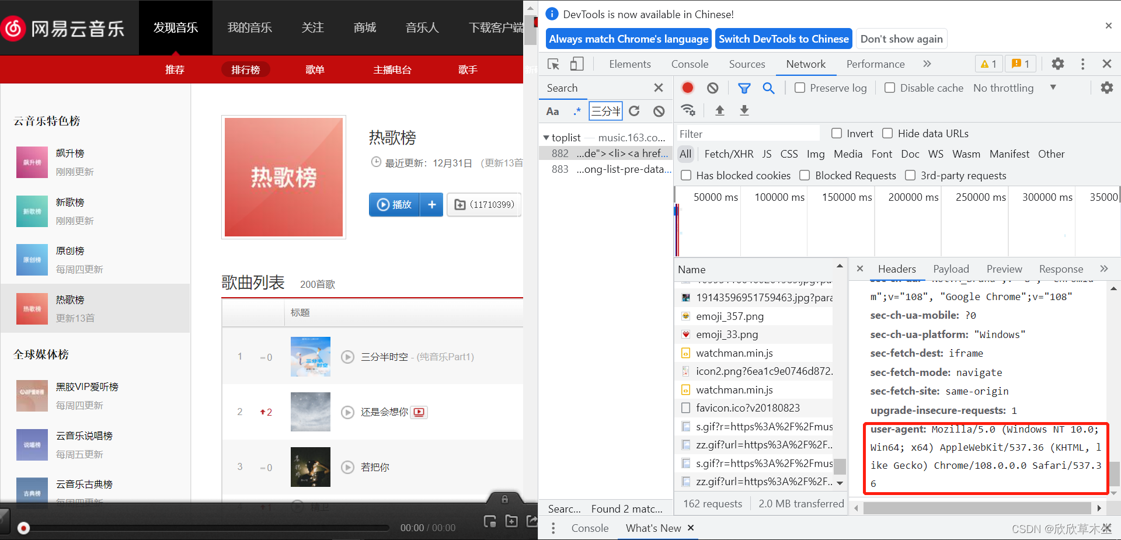
Task: Enable the Preserve log checkbox
Action: [x=800, y=88]
